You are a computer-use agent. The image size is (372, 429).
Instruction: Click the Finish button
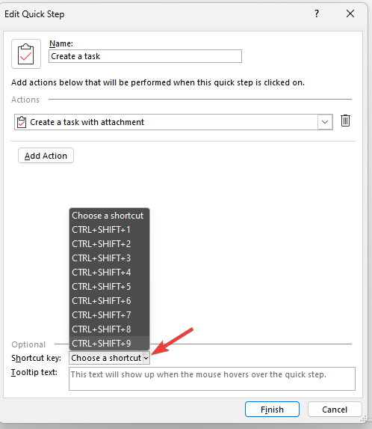(x=272, y=410)
